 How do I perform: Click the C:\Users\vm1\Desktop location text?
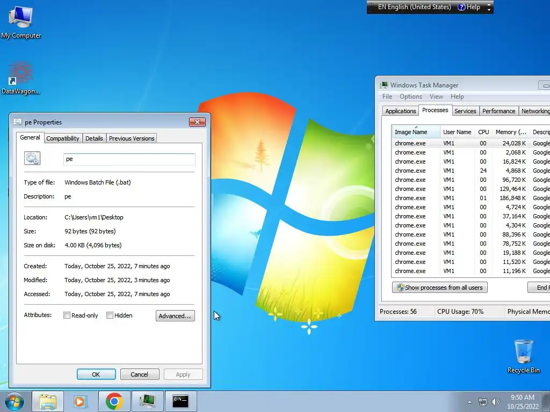click(94, 217)
